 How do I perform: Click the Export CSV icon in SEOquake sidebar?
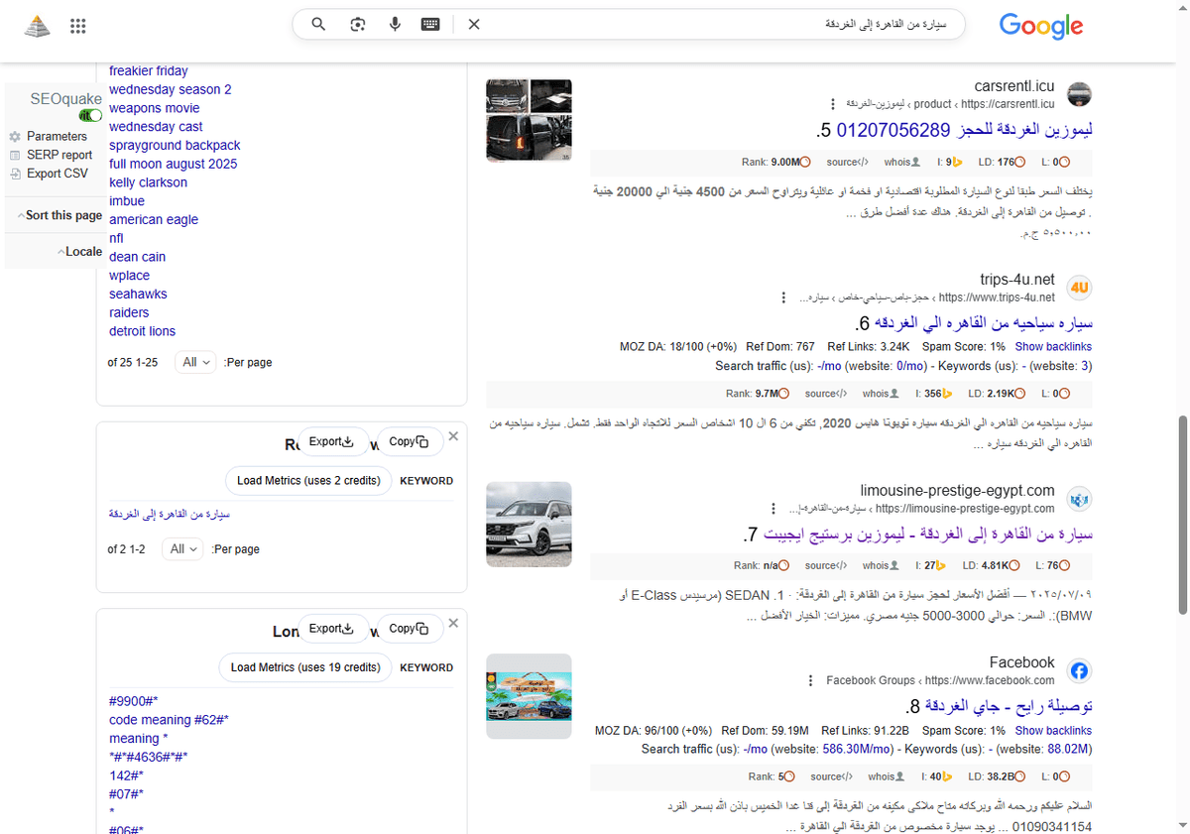(x=17, y=174)
